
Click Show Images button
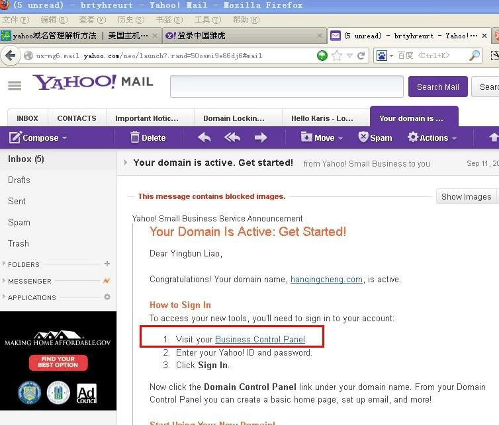tap(466, 196)
